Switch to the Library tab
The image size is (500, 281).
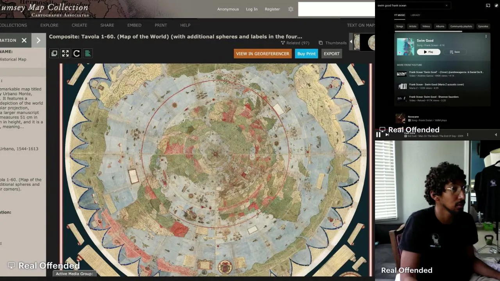415,15
